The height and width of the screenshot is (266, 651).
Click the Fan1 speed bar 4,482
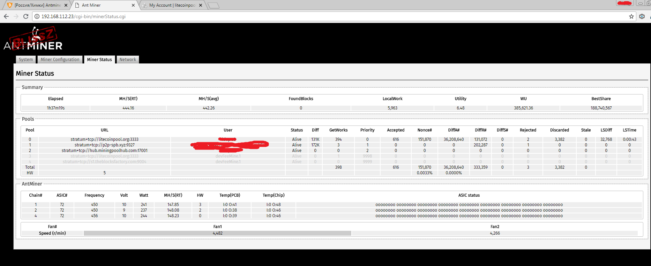click(x=217, y=233)
